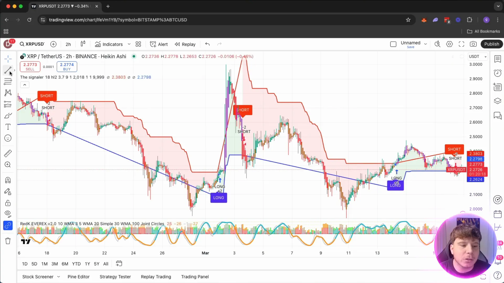Collapse the indicator legend chevron
This screenshot has height=283, width=504.
25,85
